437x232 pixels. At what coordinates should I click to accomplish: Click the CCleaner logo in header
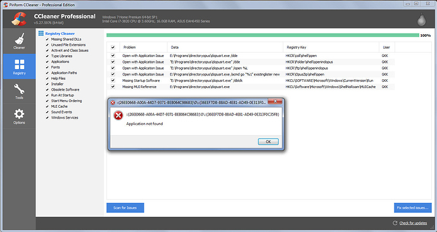coord(19,19)
